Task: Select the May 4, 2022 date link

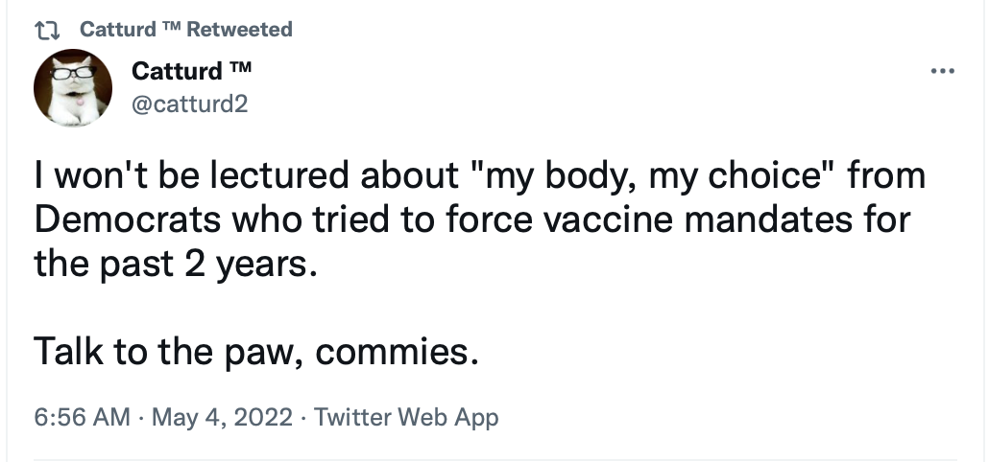Action: pyautogui.click(x=222, y=417)
